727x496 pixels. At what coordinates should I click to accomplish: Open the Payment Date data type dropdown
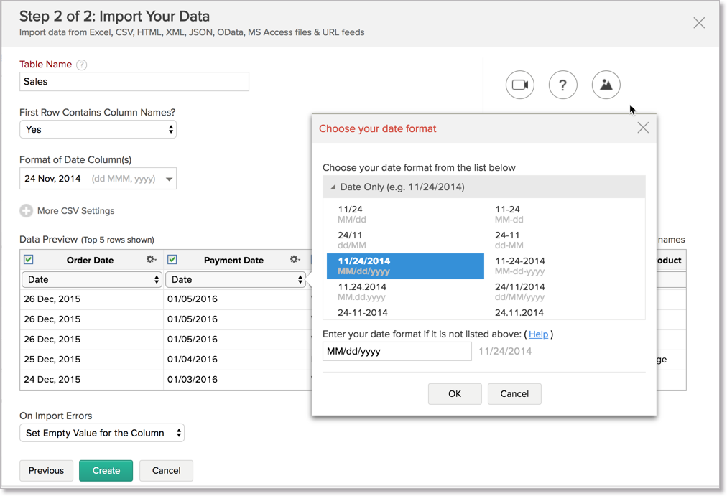pos(235,280)
